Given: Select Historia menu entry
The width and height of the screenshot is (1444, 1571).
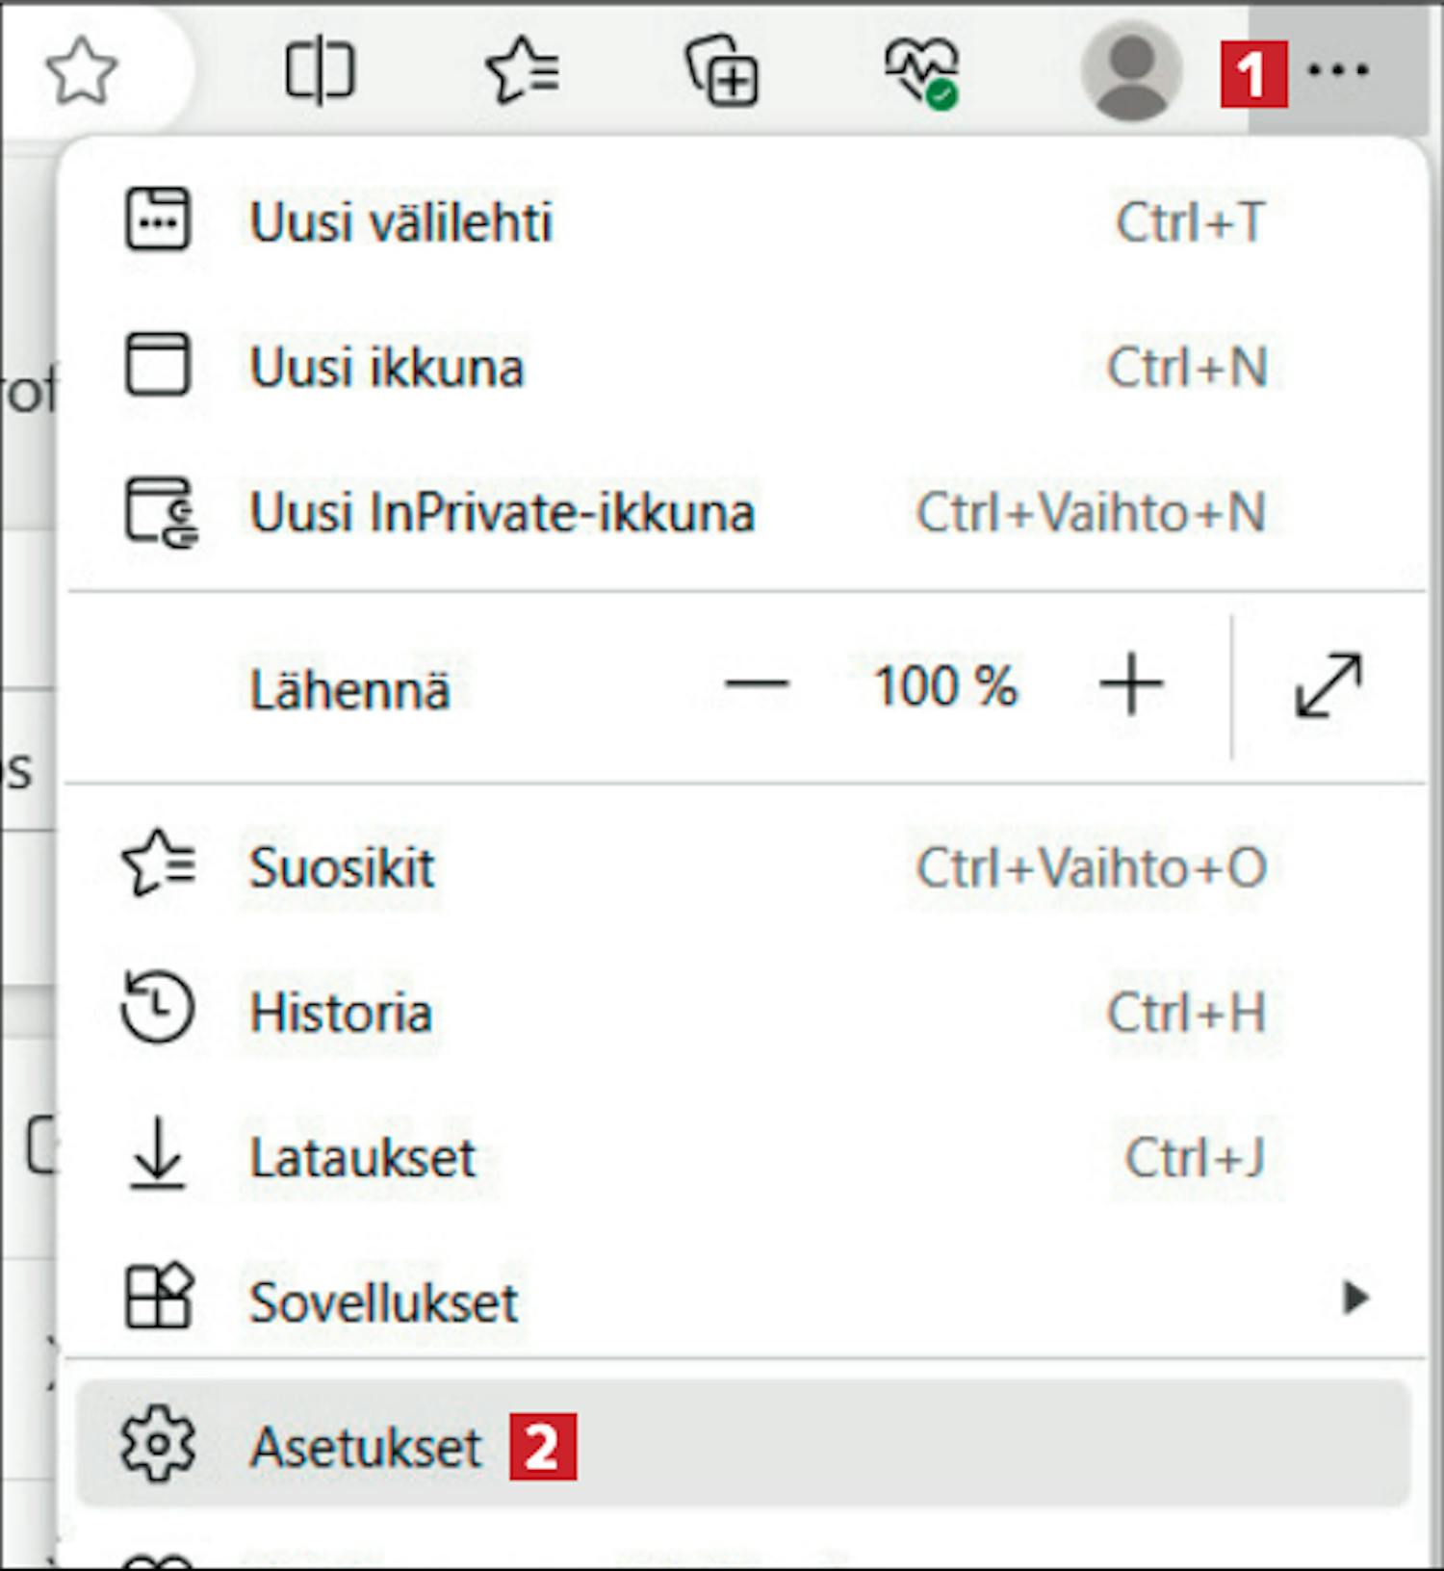Looking at the screenshot, I should [341, 1013].
